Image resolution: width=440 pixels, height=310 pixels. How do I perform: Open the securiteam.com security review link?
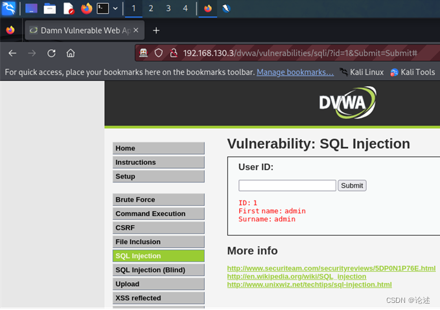[x=331, y=268]
